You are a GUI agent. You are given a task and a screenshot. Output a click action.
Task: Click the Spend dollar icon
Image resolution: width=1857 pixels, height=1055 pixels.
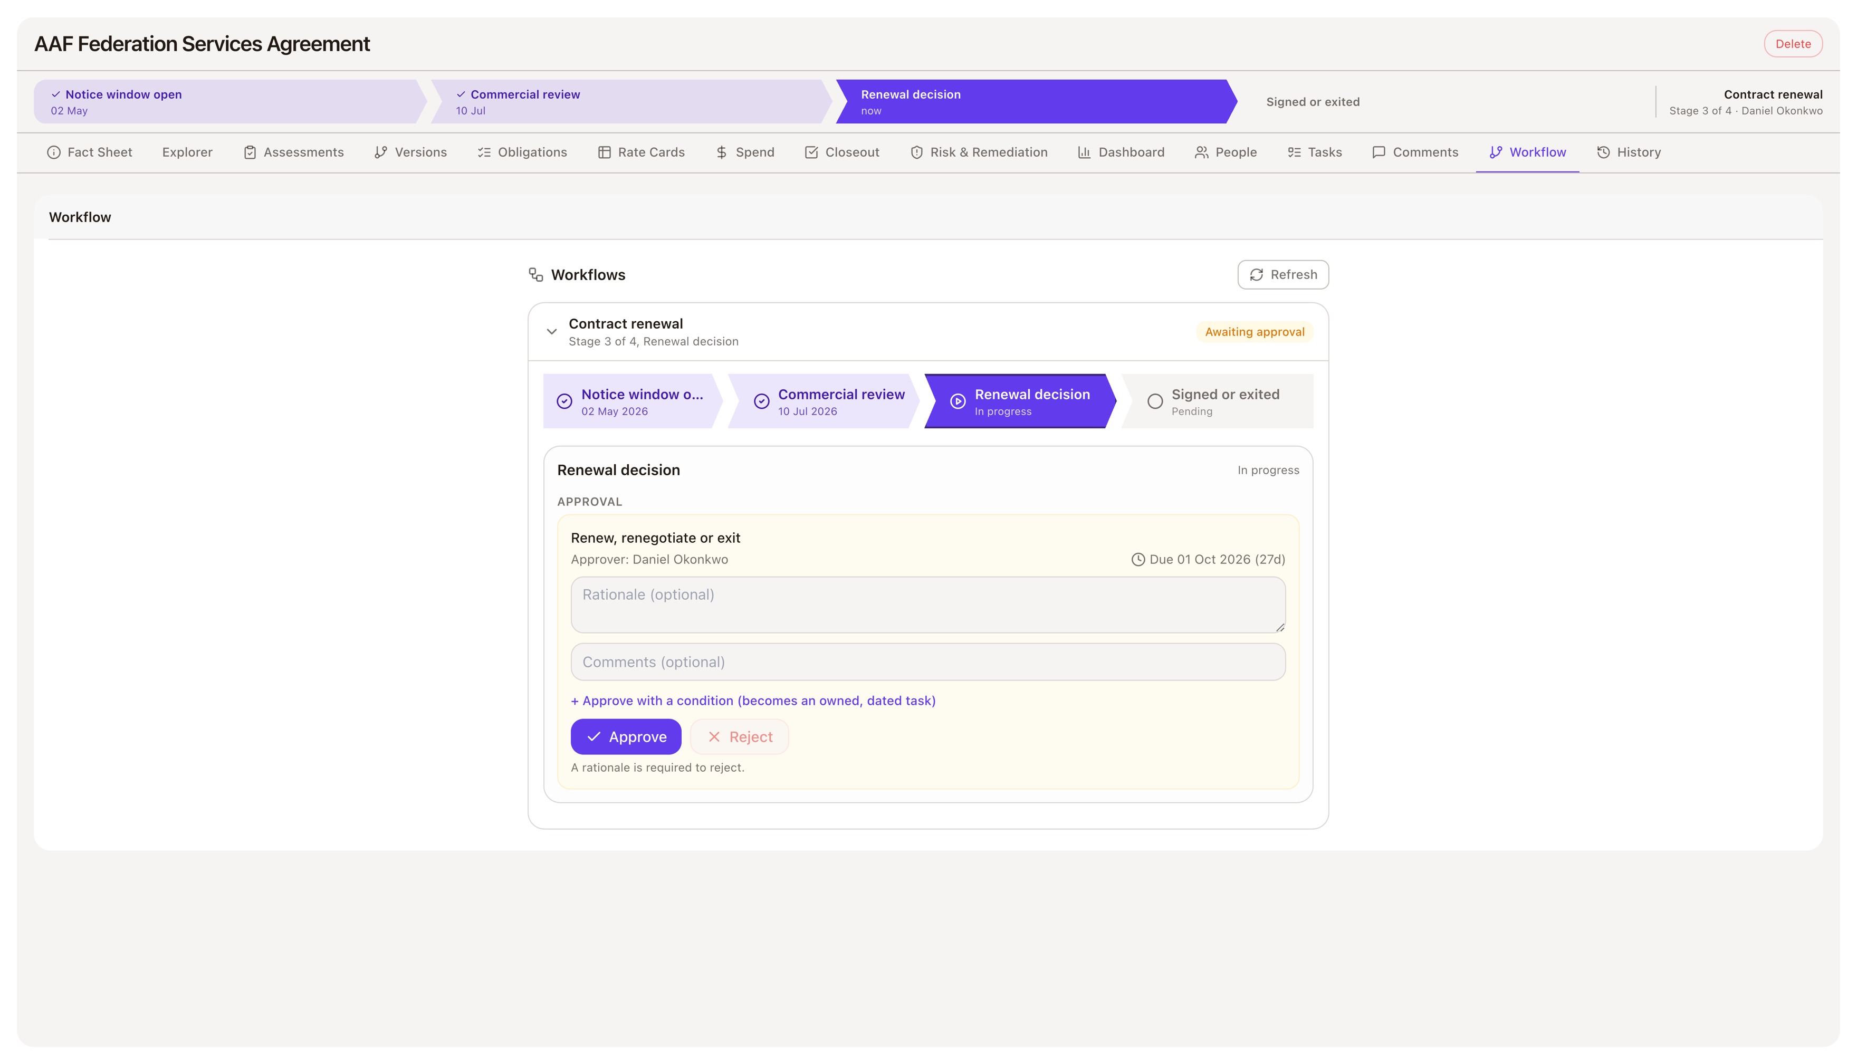tap(722, 152)
